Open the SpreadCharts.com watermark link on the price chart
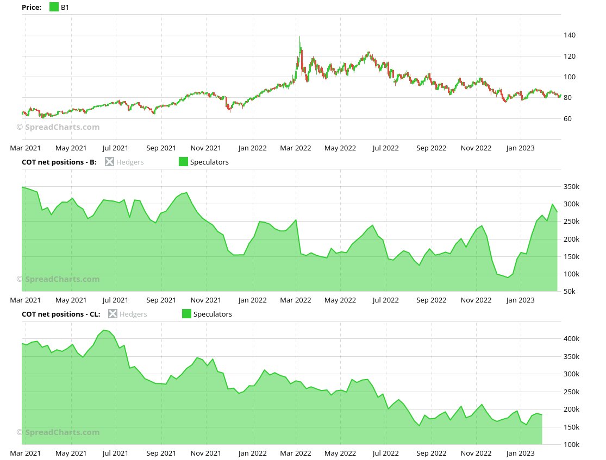Viewport: 606px width, 460px height. tap(57, 127)
